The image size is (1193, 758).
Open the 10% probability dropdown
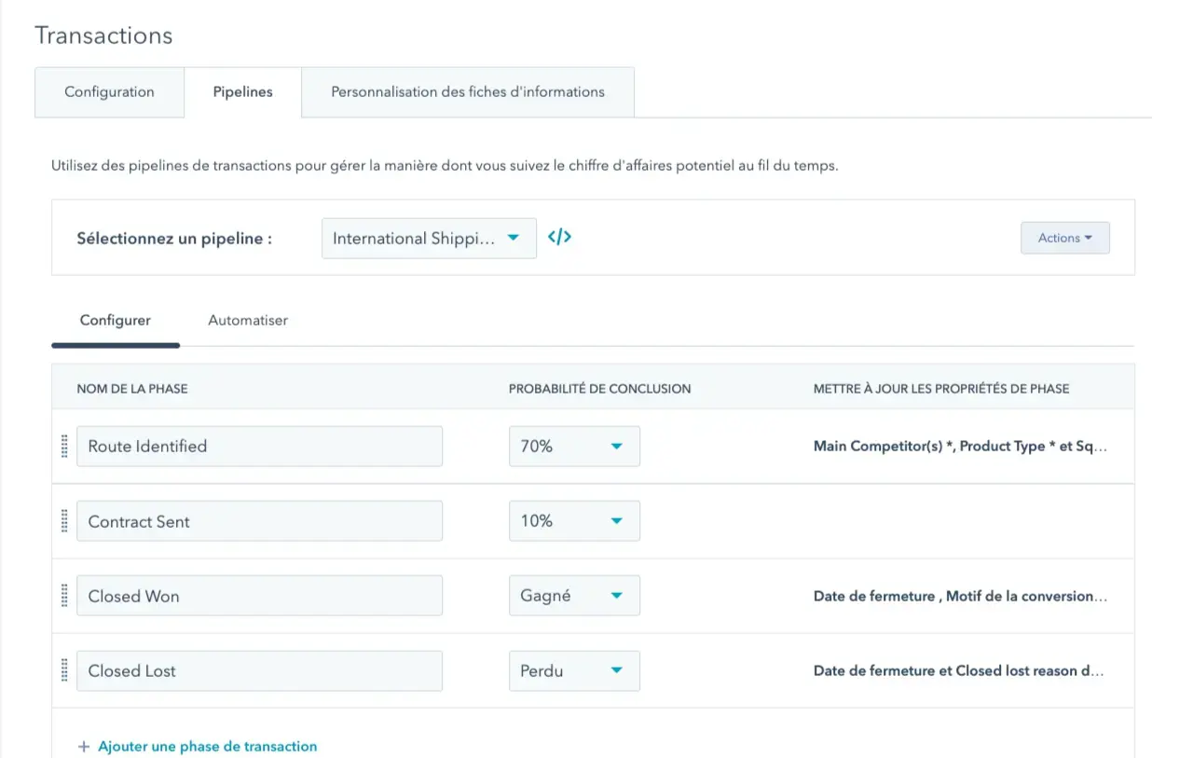[574, 521]
